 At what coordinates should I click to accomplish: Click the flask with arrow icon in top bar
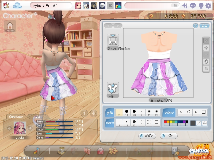(118, 6)
